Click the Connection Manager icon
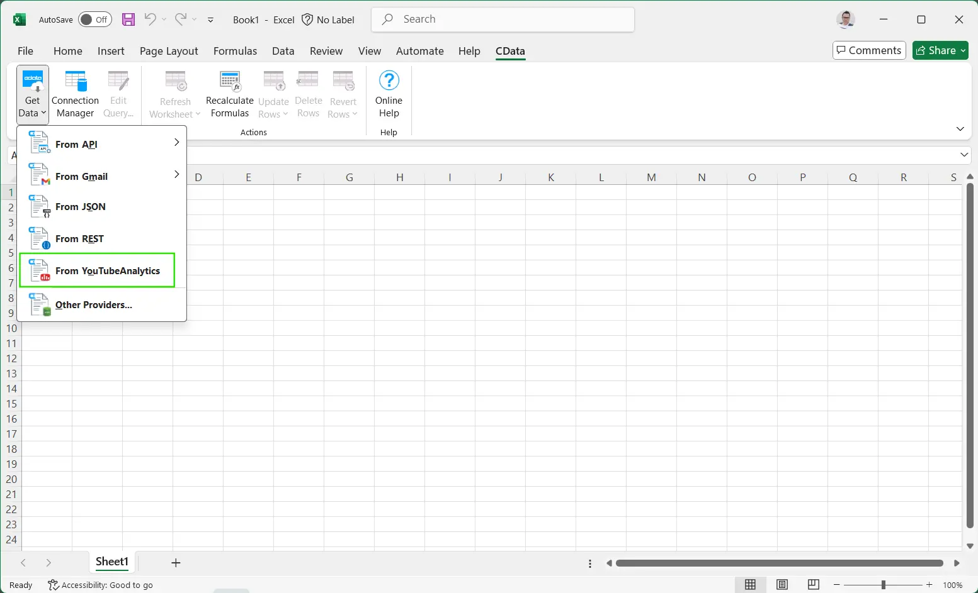Image resolution: width=978 pixels, height=593 pixels. coord(75,82)
